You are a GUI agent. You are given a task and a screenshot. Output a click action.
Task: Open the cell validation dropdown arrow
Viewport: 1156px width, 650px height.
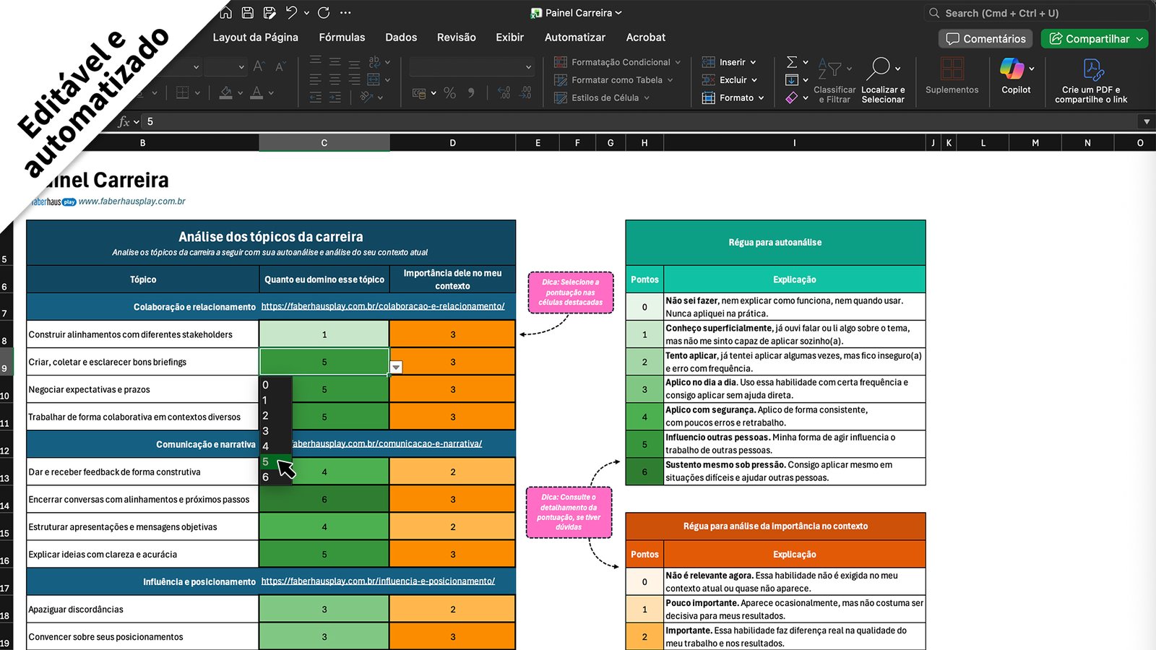(x=396, y=368)
